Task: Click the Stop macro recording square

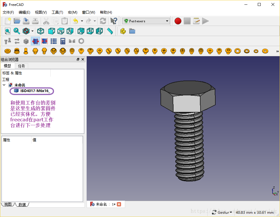Action: coord(187,21)
